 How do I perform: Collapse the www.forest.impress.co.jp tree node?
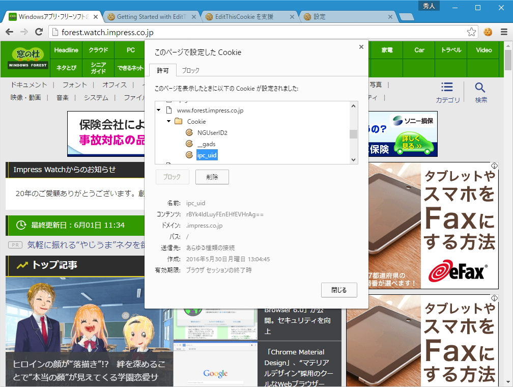[x=159, y=110]
